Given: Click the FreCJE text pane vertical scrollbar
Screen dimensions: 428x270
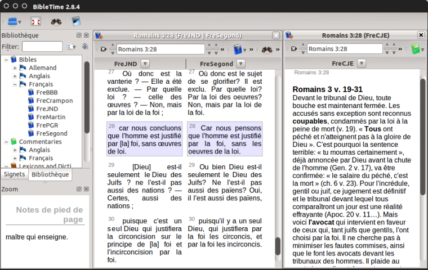Looking at the screenshot, I should 423,168.
